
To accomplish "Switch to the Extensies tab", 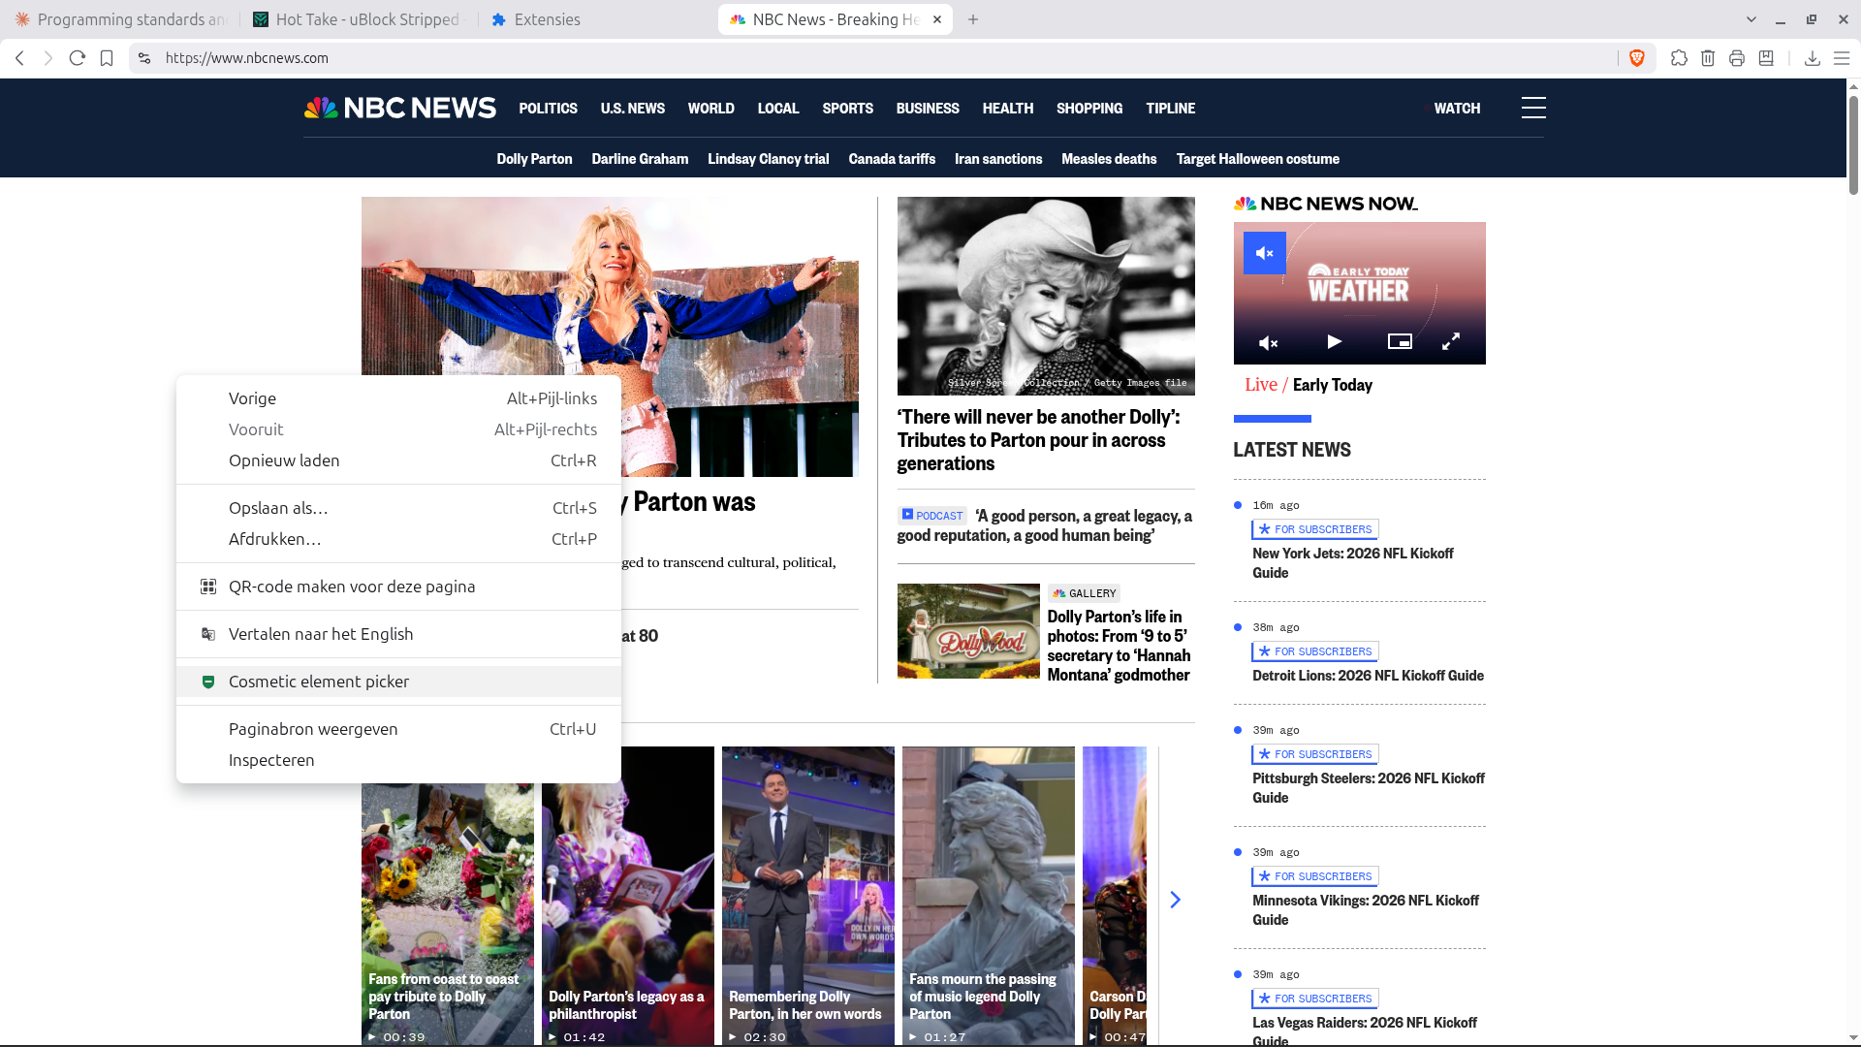I will coord(596,19).
